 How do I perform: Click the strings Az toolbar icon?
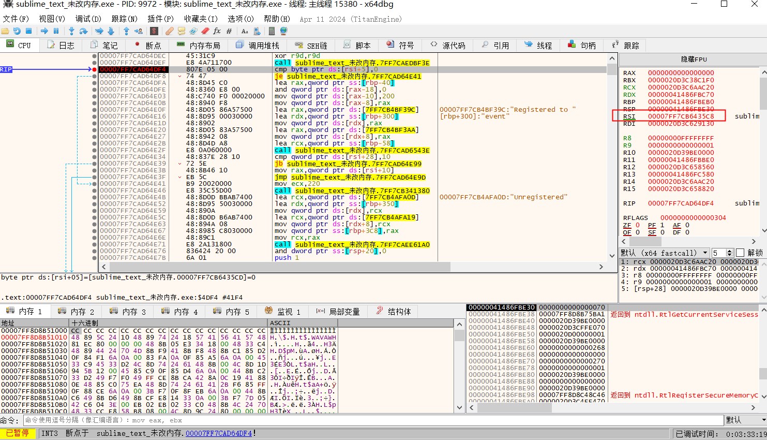[x=245, y=31]
